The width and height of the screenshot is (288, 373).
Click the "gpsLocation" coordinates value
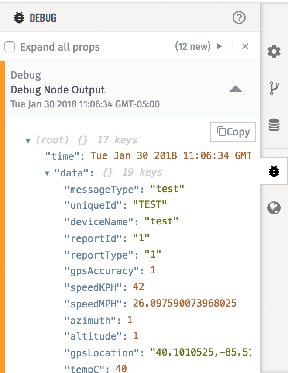[x=201, y=353]
